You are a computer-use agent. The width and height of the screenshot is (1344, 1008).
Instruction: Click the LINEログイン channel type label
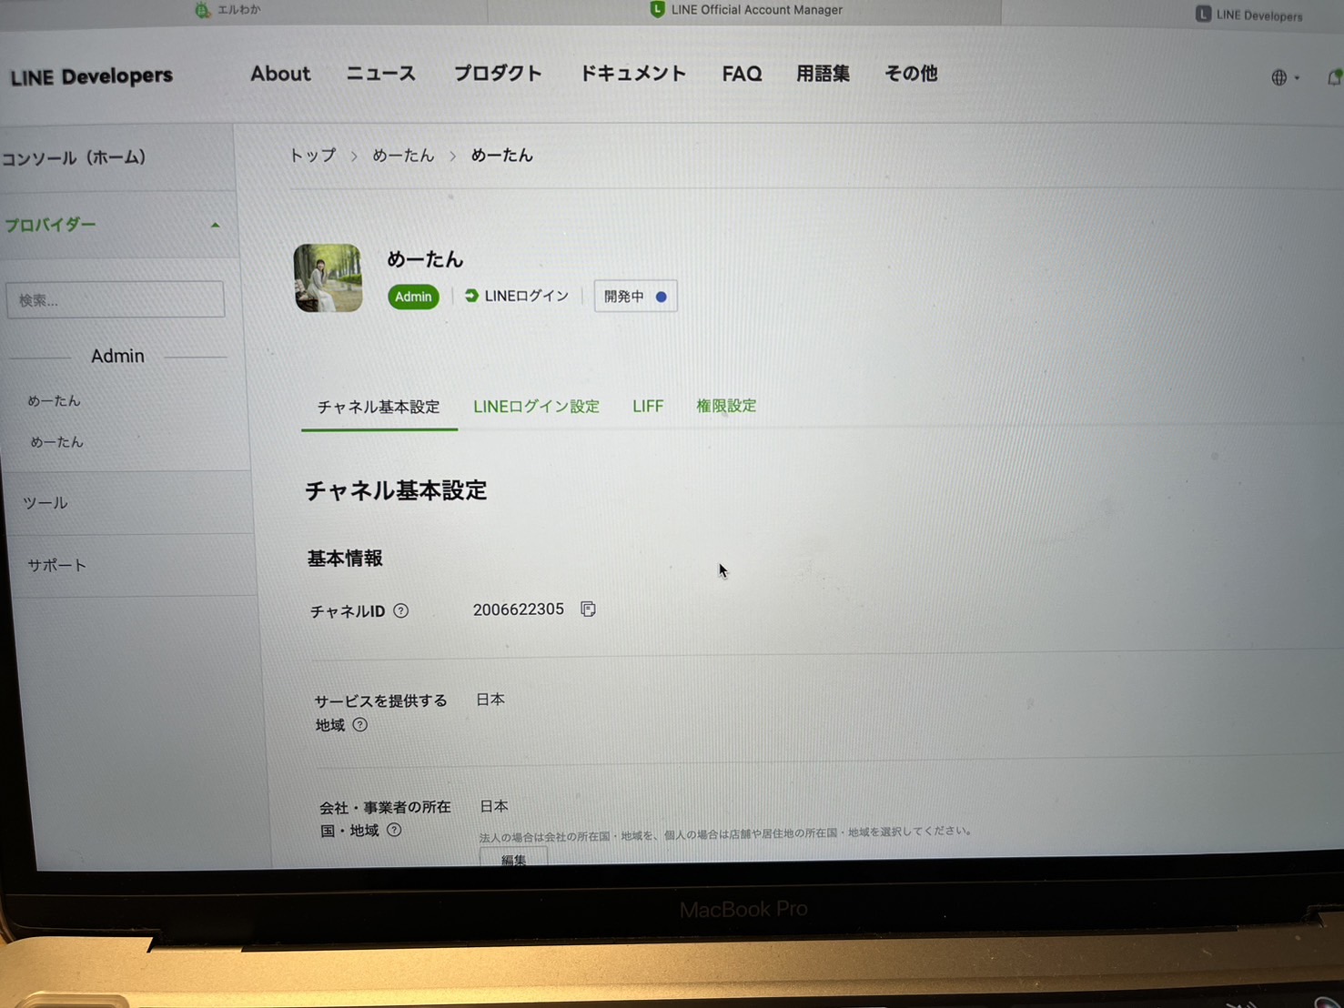click(517, 296)
